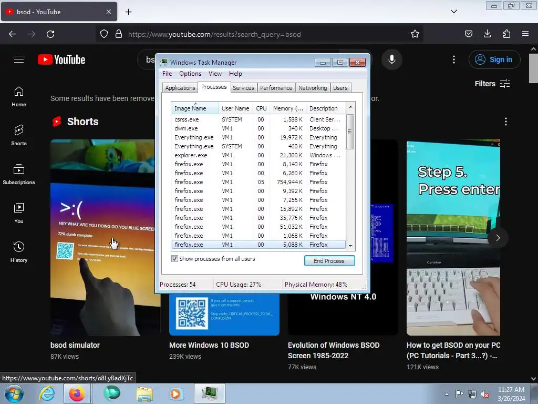Switch to the Users tab
The image size is (538, 404).
[x=340, y=88]
